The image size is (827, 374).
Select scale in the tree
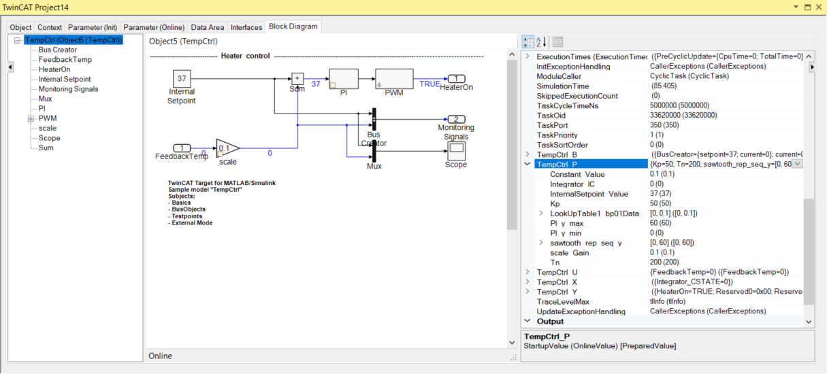(48, 128)
